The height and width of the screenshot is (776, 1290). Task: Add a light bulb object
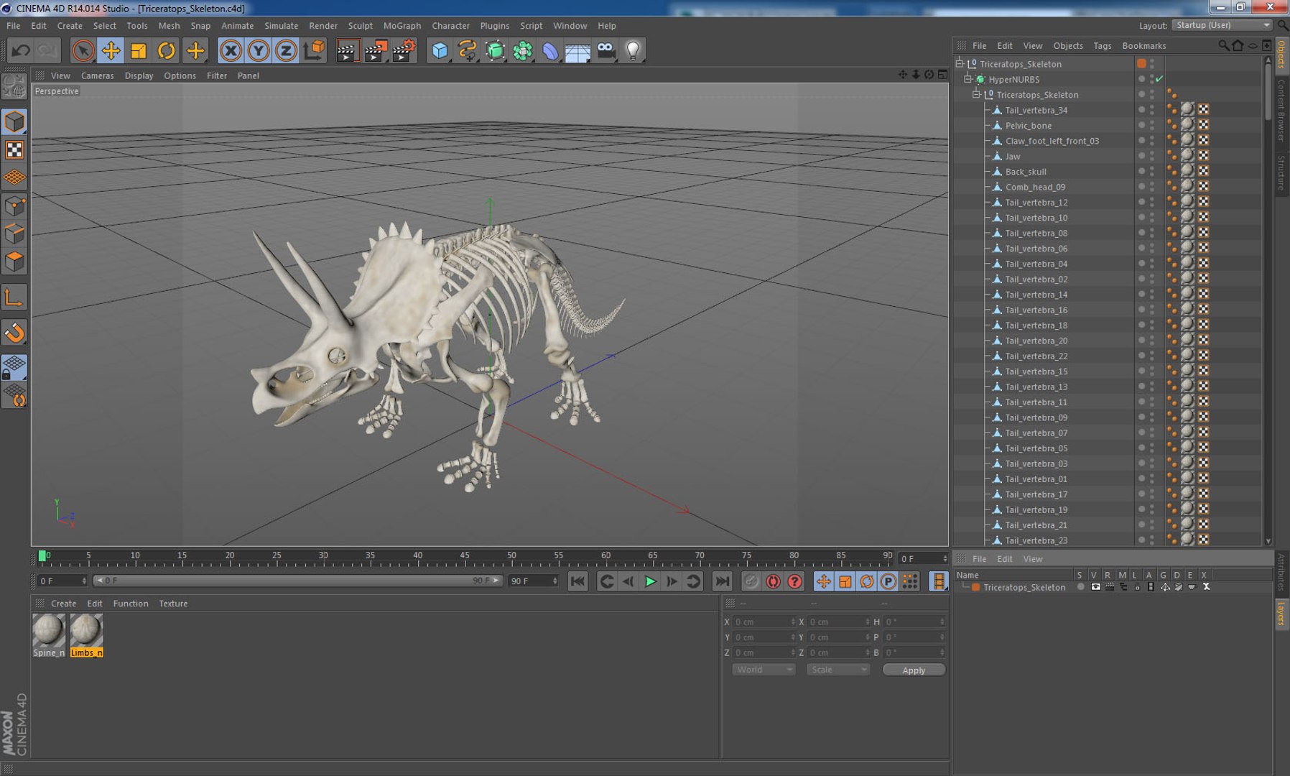coord(634,50)
